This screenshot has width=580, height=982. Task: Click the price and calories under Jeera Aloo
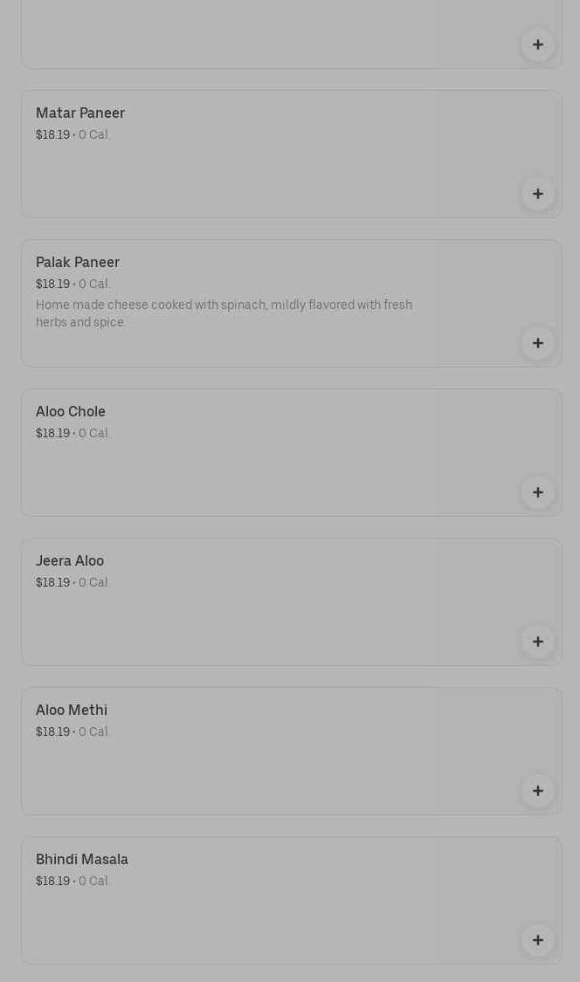72,583
